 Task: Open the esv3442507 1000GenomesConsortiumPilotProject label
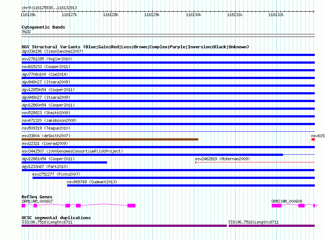pos(72,151)
